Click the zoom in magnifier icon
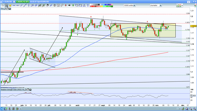 (194, 109)
